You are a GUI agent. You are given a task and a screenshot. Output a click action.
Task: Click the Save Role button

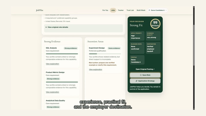click(x=145, y=75)
